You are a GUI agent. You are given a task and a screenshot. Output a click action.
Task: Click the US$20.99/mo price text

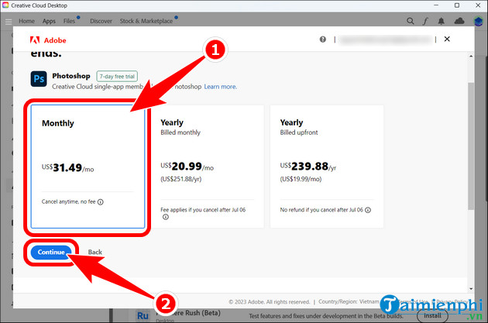(187, 167)
